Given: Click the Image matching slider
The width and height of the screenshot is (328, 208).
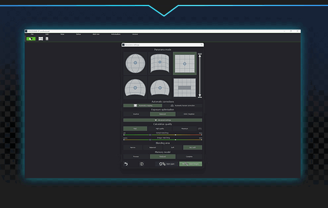Looking at the screenshot, I should pyautogui.click(x=162, y=140).
